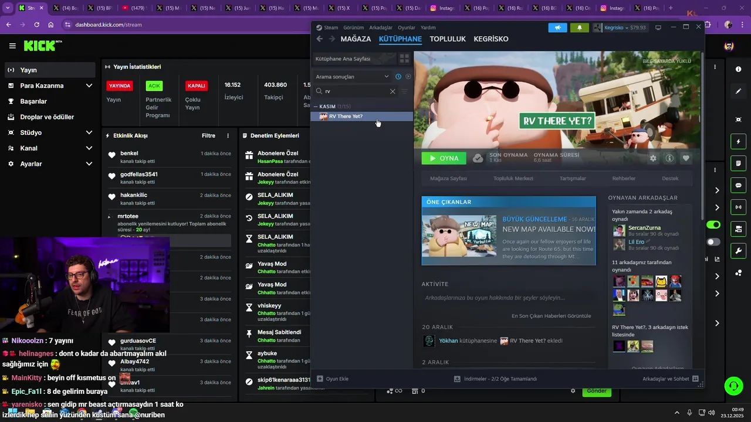Open Filtre in Activity Feed
Viewport: 751px width, 422px height.
pyautogui.click(x=209, y=135)
